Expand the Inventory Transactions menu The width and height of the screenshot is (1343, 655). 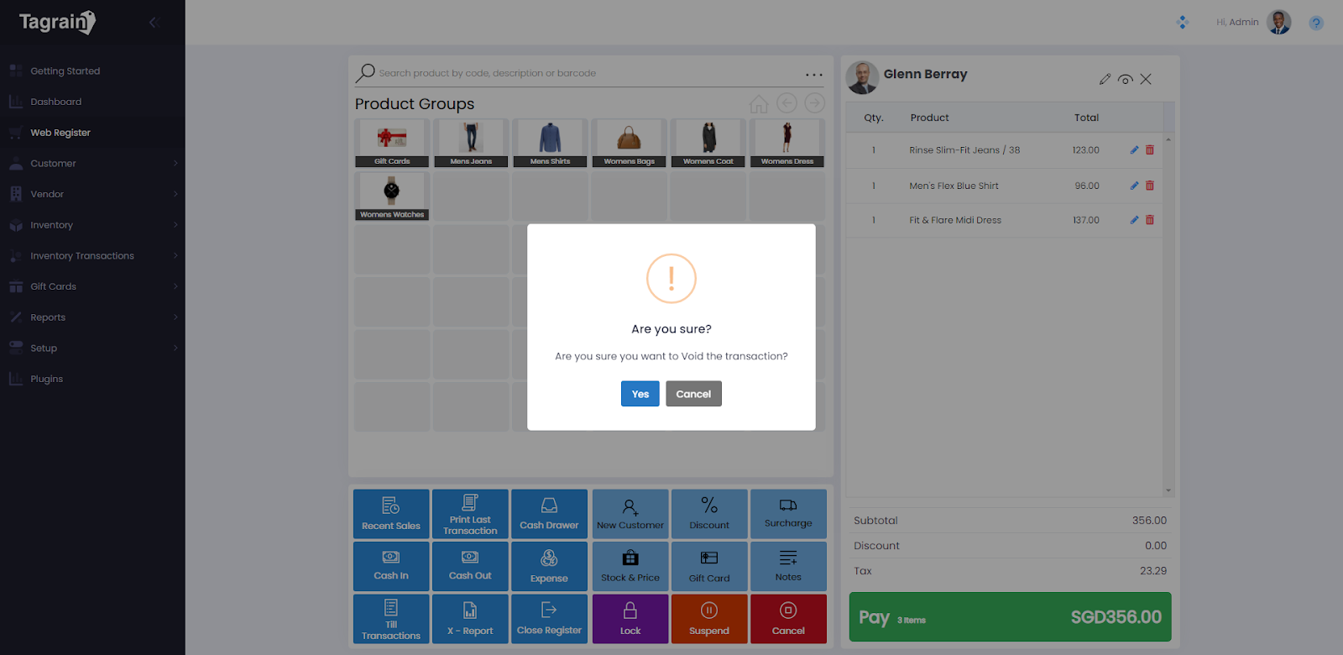click(x=92, y=255)
